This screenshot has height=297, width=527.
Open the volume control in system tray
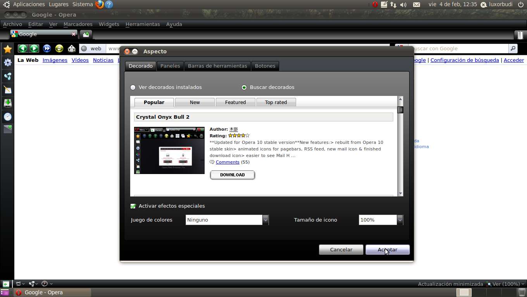point(403,4)
